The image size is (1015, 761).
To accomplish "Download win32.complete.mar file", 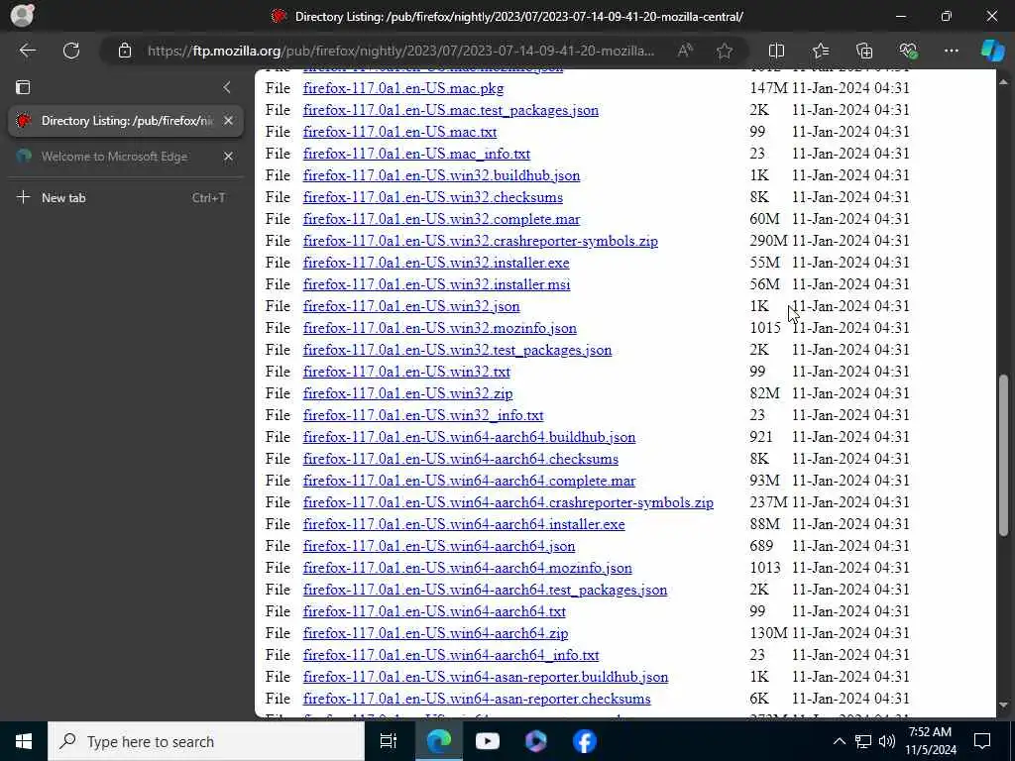I will click(441, 219).
